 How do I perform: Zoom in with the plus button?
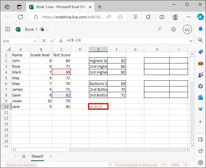pos(186,165)
